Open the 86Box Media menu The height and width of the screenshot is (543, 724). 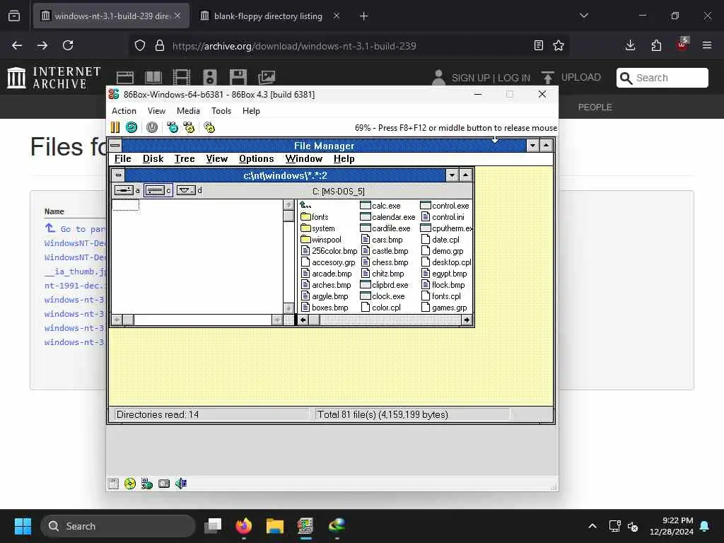pos(188,111)
